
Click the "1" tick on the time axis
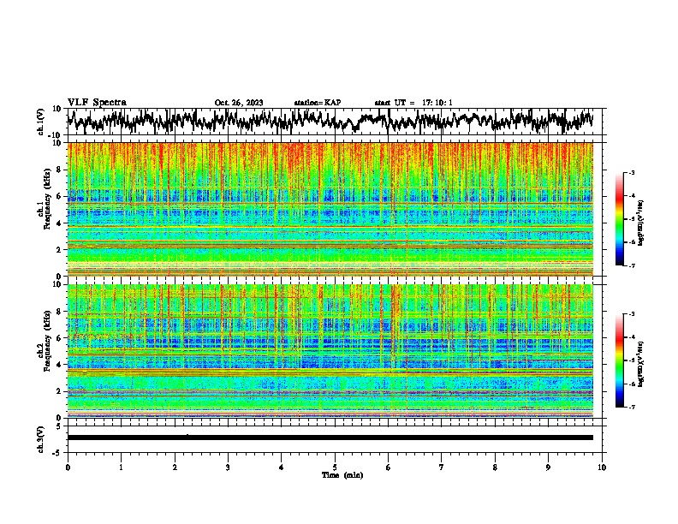point(121,467)
